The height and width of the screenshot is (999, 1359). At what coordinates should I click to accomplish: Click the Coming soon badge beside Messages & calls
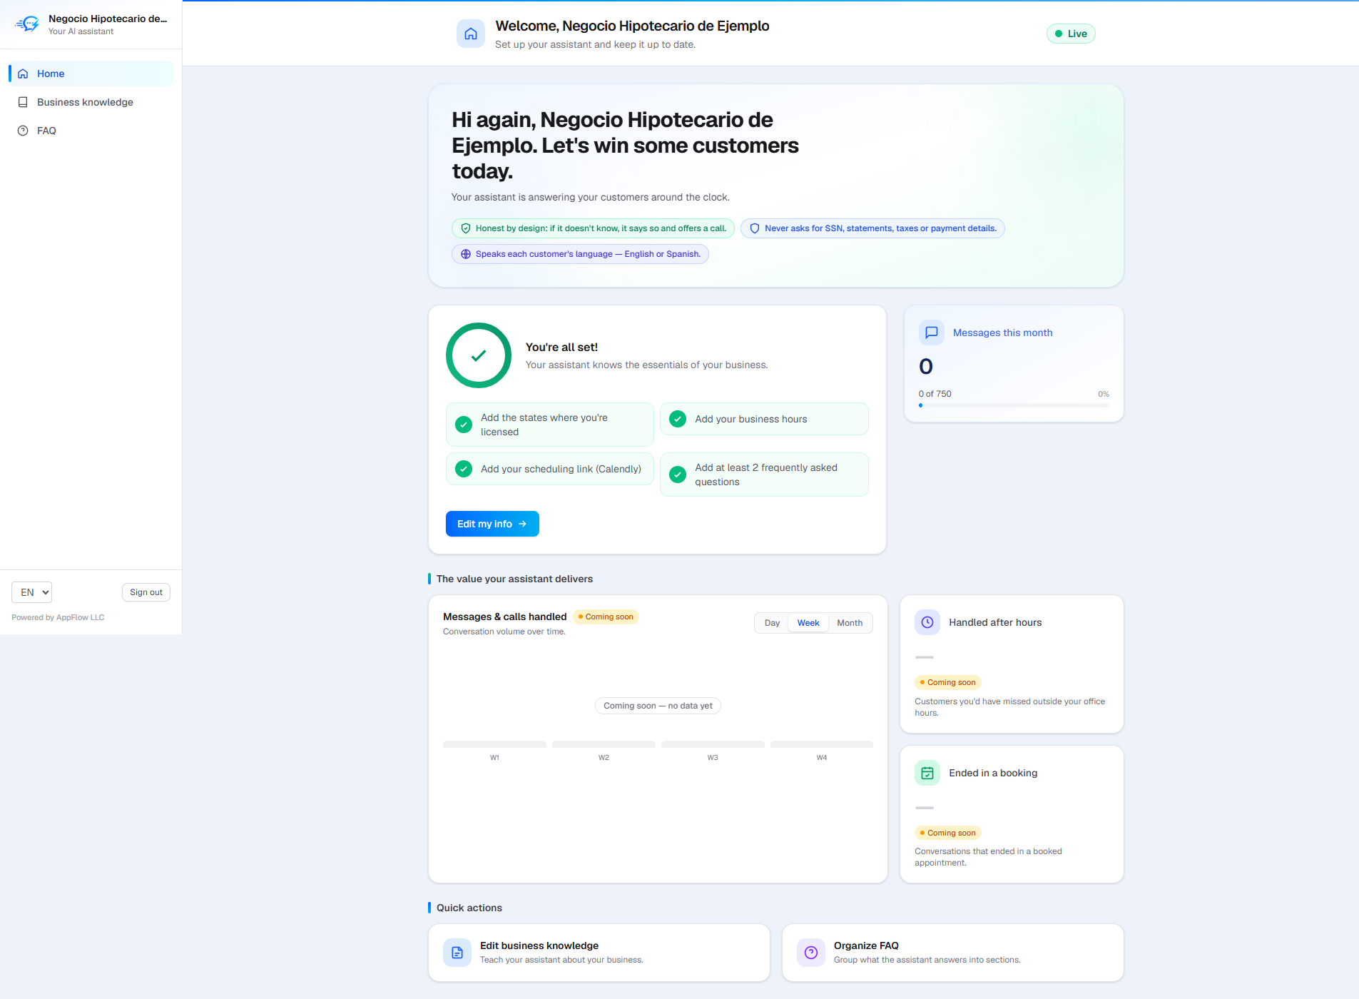tap(606, 617)
